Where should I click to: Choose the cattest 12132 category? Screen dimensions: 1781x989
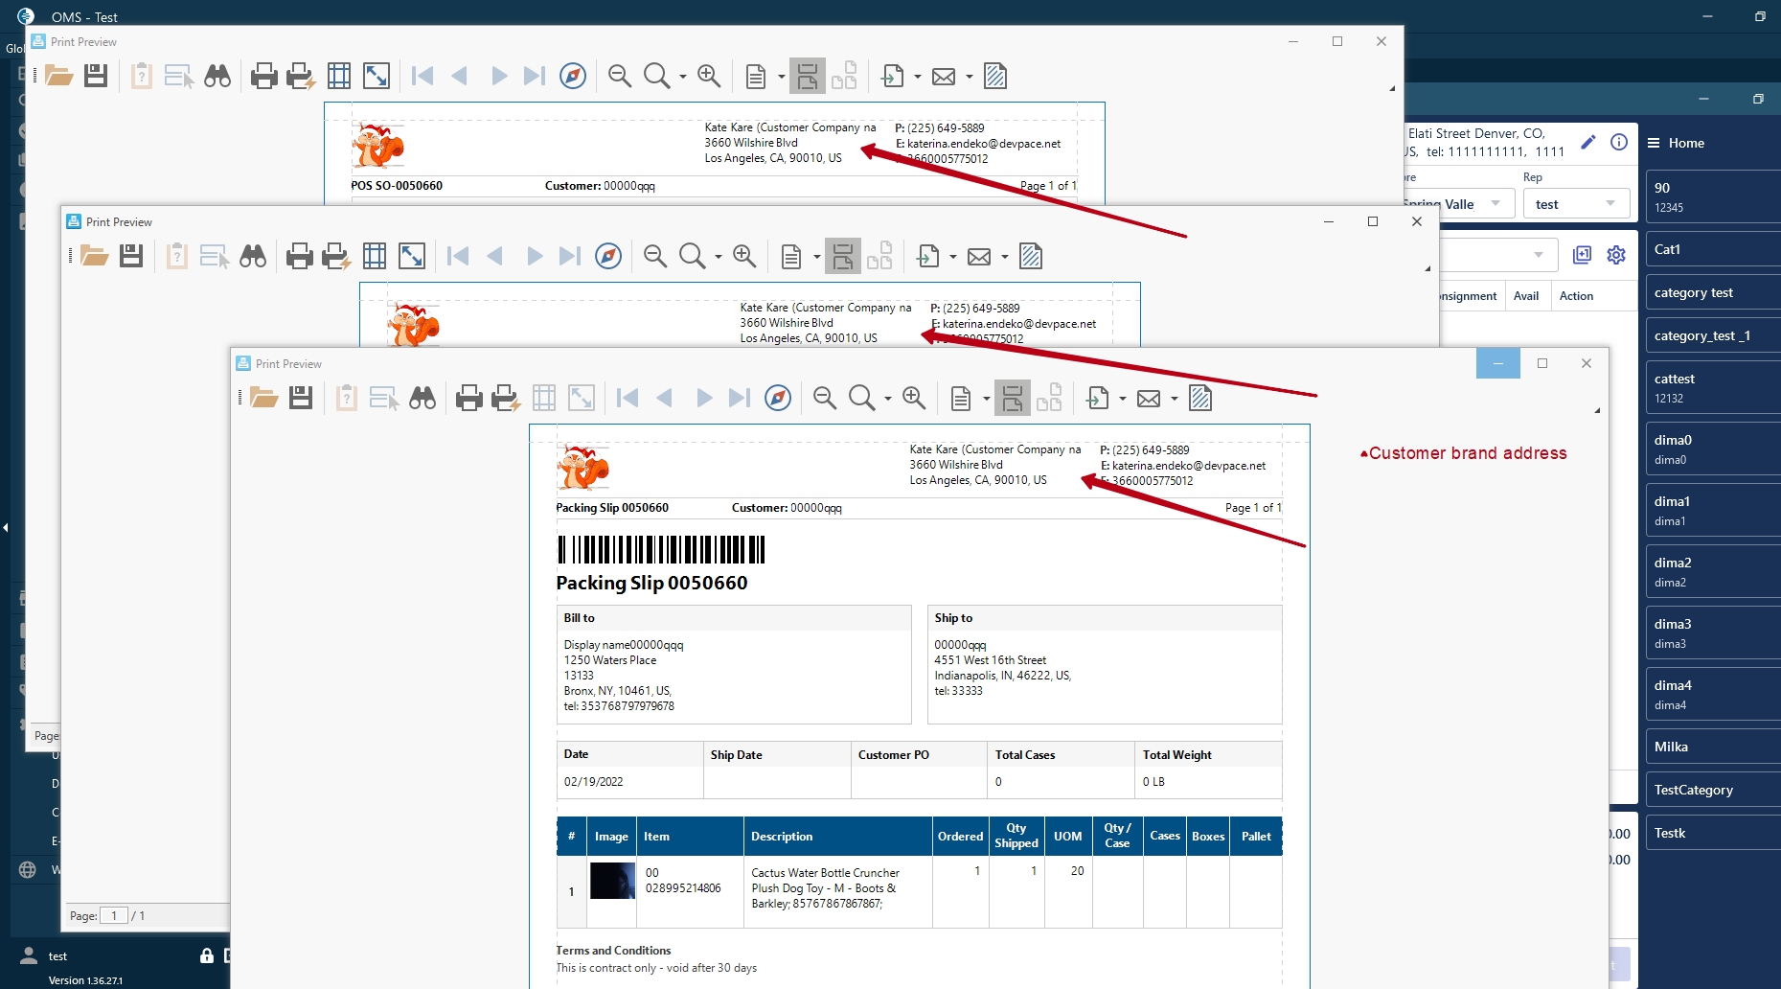point(1713,388)
